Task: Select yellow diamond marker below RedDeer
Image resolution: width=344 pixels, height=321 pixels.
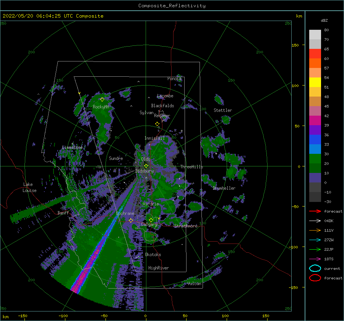Action: pyautogui.click(x=157, y=124)
